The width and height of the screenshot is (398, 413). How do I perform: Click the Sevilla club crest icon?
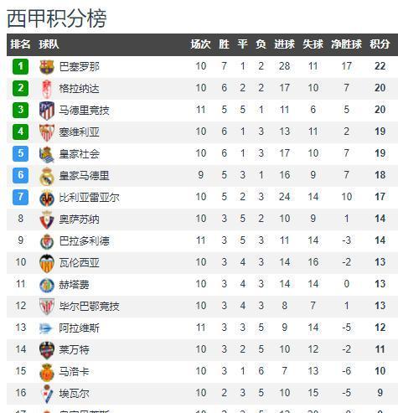[47, 132]
